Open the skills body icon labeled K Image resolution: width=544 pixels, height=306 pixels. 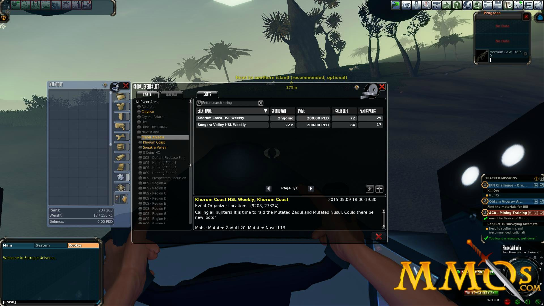tap(457, 5)
